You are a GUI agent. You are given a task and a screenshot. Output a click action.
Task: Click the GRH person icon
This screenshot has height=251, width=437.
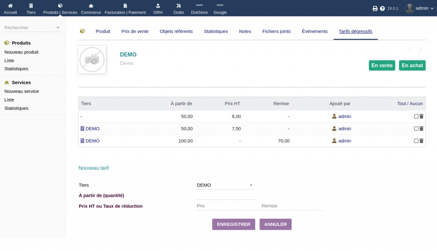tap(158, 6)
